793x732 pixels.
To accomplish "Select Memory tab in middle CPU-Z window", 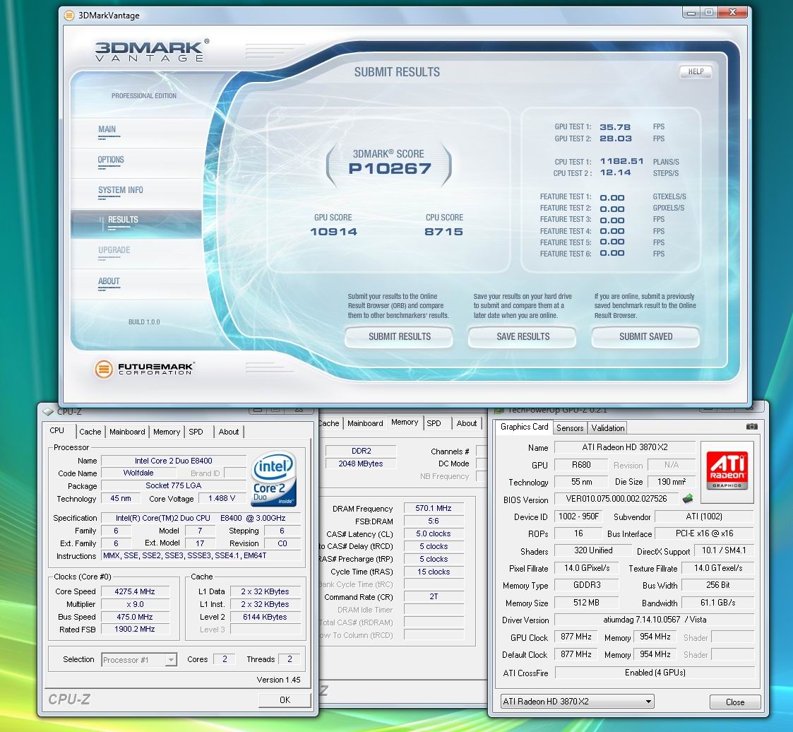I will [x=405, y=423].
